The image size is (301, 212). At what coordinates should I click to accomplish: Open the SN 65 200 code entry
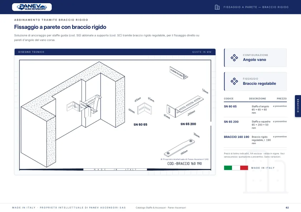click(231, 122)
